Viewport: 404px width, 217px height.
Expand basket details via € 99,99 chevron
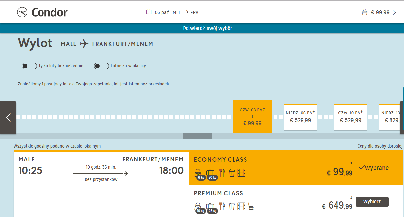point(395,12)
